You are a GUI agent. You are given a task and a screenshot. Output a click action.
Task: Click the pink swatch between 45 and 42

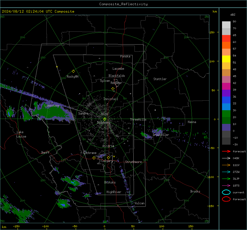(x=226, y=79)
